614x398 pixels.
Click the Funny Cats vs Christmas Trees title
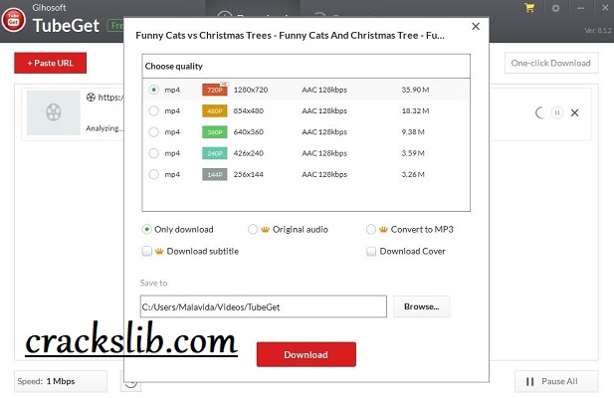click(x=290, y=35)
